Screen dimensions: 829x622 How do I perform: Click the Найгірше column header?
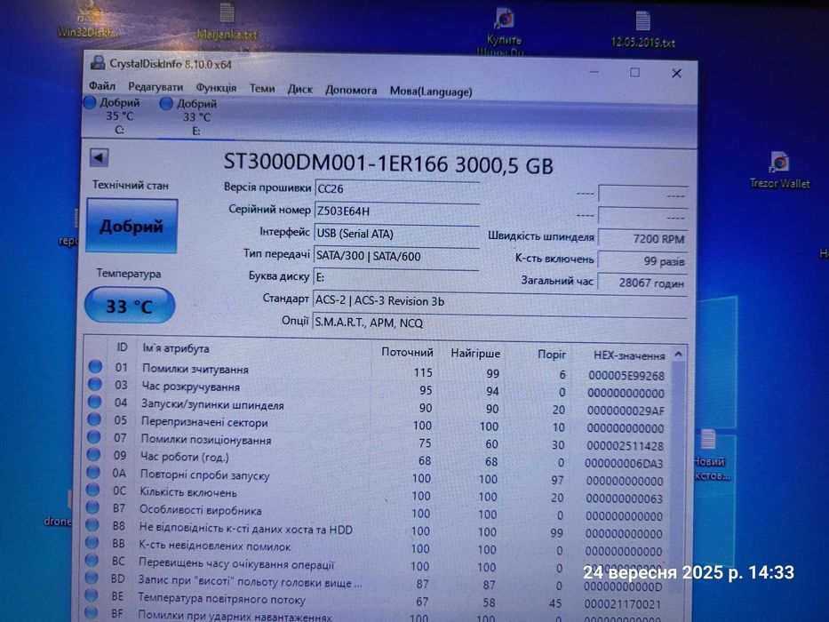tap(474, 354)
